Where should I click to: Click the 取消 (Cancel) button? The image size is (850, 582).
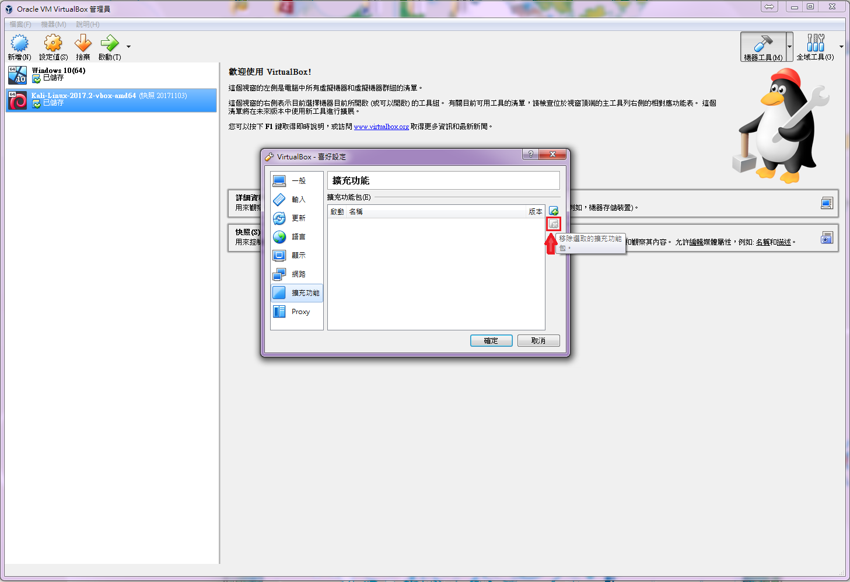[538, 341]
